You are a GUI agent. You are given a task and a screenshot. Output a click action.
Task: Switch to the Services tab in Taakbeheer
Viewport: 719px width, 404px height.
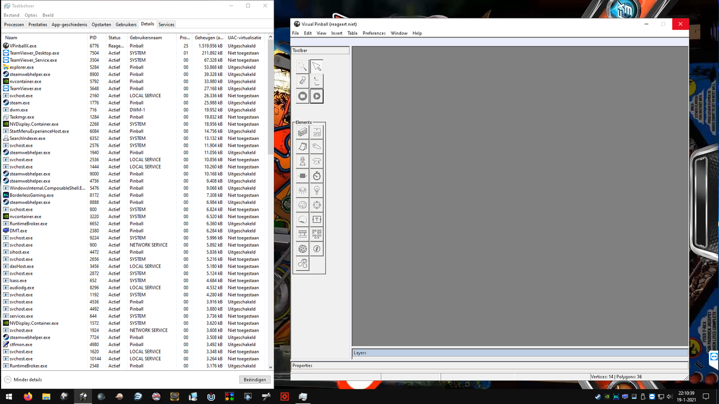[166, 25]
